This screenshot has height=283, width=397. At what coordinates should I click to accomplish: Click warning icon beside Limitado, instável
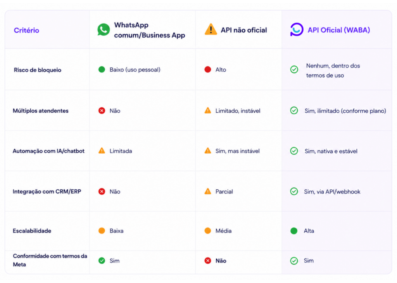point(208,110)
